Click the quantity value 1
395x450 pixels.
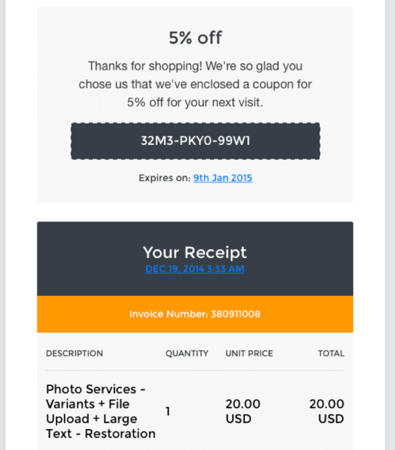click(x=168, y=412)
